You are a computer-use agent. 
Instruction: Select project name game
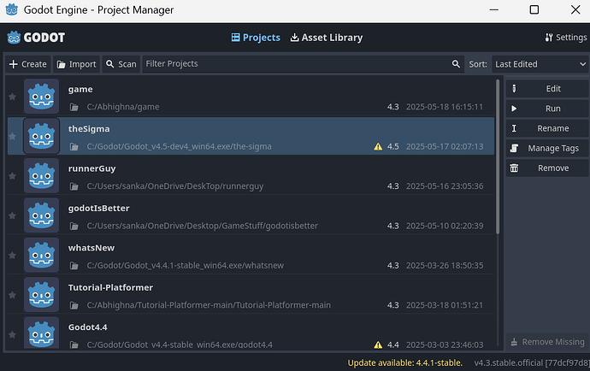(80, 90)
